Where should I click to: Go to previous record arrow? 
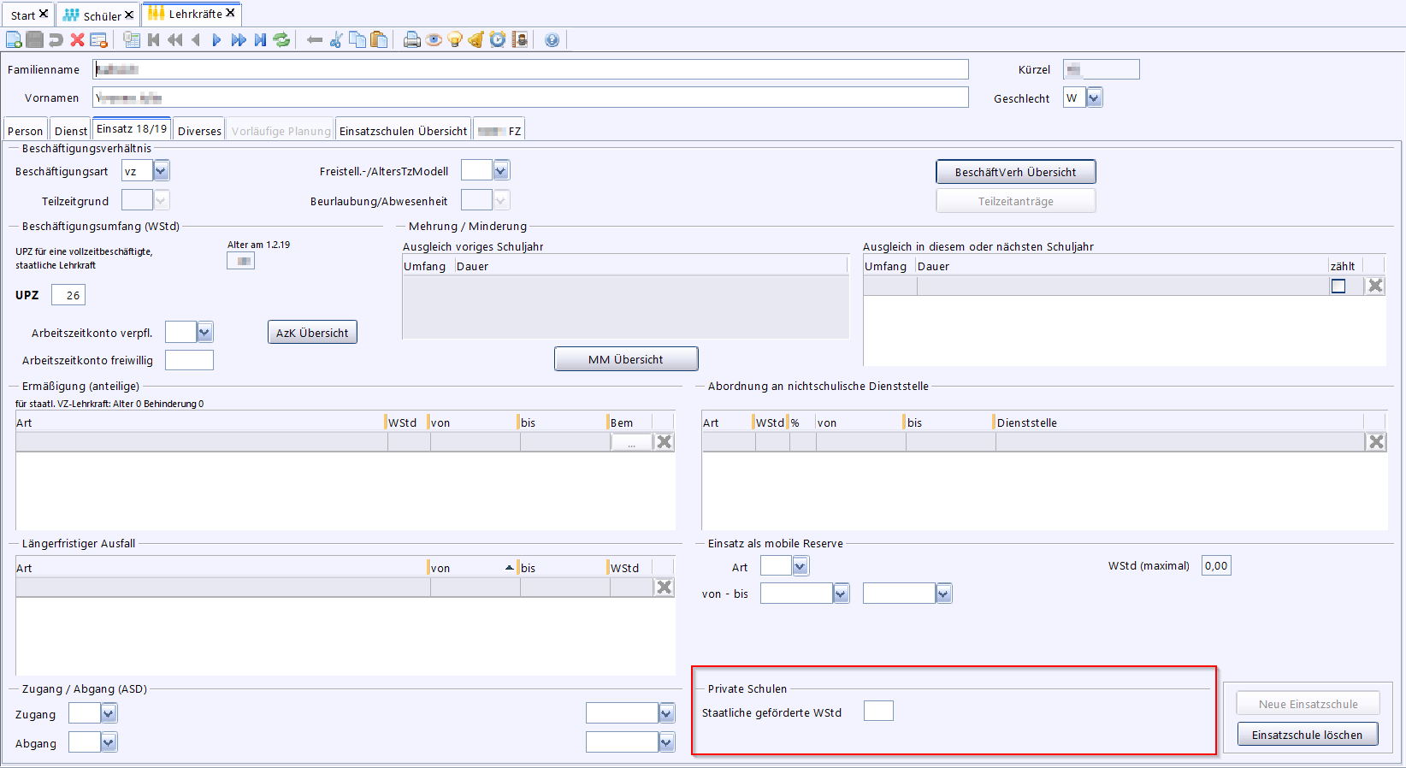click(x=196, y=39)
